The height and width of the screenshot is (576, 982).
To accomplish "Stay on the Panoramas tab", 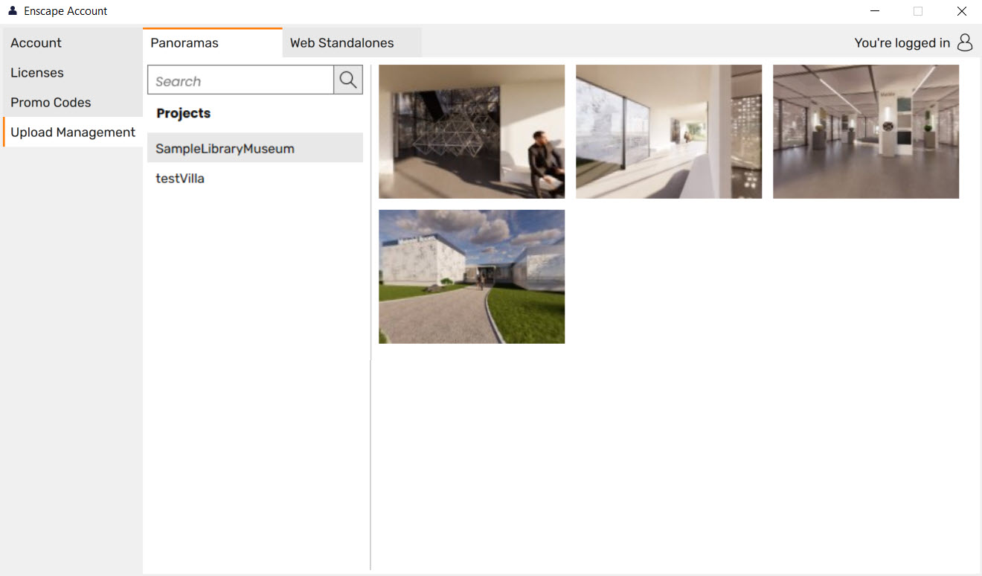I will click(x=184, y=42).
